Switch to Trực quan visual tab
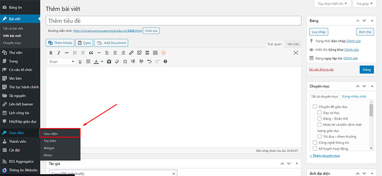382x176 pixels. coord(275,44)
